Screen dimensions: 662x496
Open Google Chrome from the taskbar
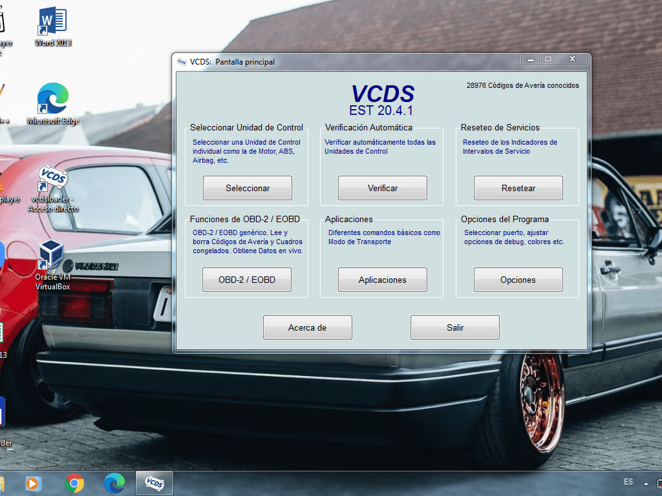click(74, 483)
